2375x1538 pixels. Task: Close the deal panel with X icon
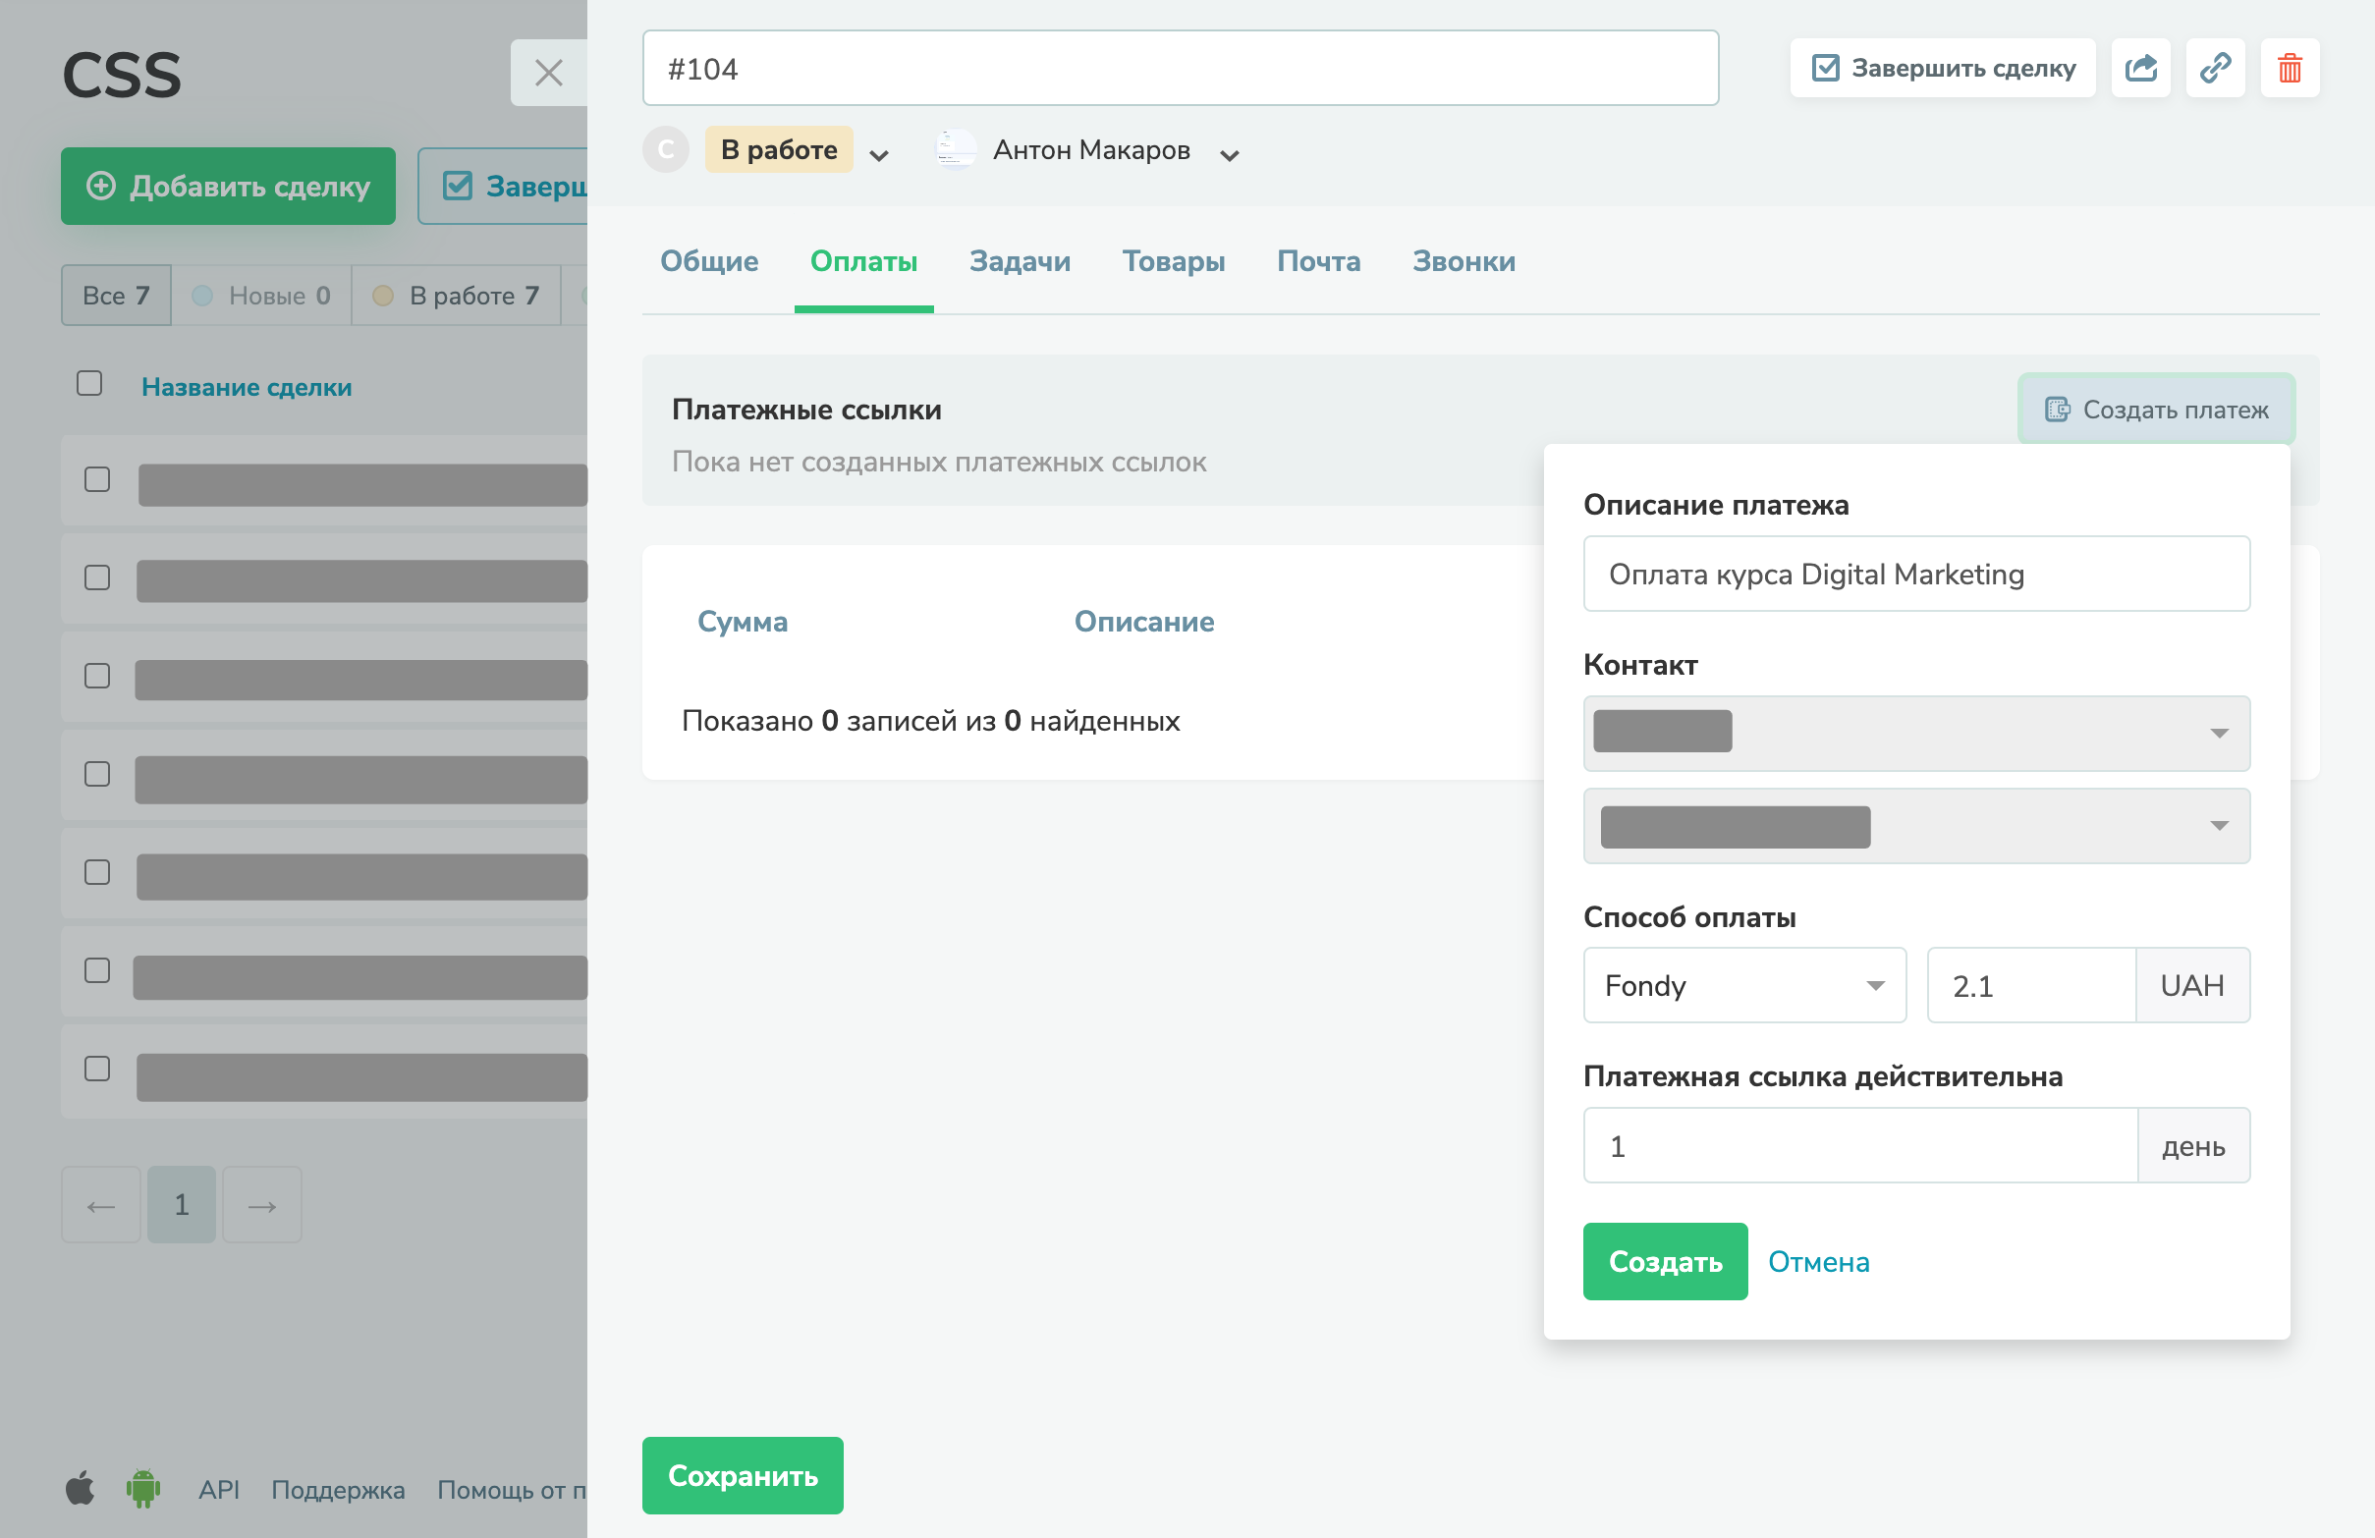(x=548, y=73)
